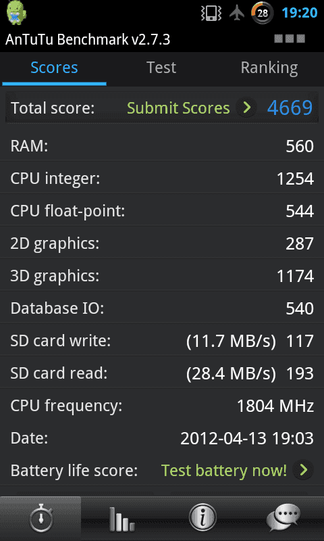Tap the total score value 4669
This screenshot has width=324, height=541.
click(x=290, y=108)
